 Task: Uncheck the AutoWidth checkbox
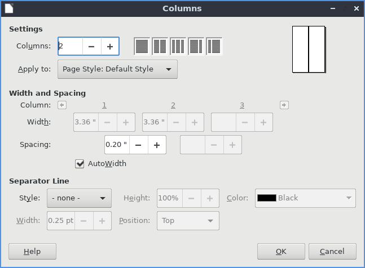pyautogui.click(x=80, y=164)
